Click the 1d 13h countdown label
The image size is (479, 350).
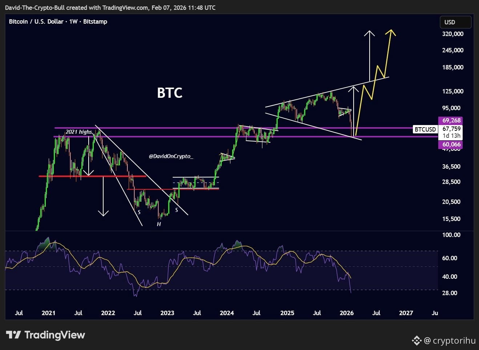(451, 136)
